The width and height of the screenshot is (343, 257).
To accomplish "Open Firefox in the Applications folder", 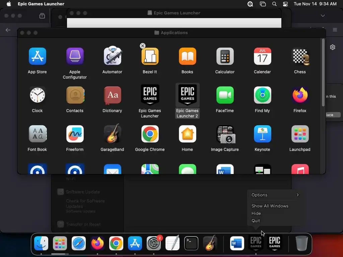I will pyautogui.click(x=300, y=95).
